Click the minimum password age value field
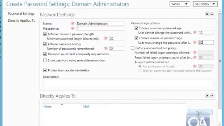This screenshot has width=224, height=126. click(206, 33)
